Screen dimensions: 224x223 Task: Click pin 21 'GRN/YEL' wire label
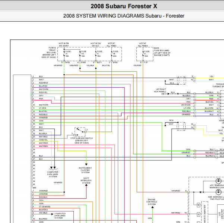click(x=43, y=140)
